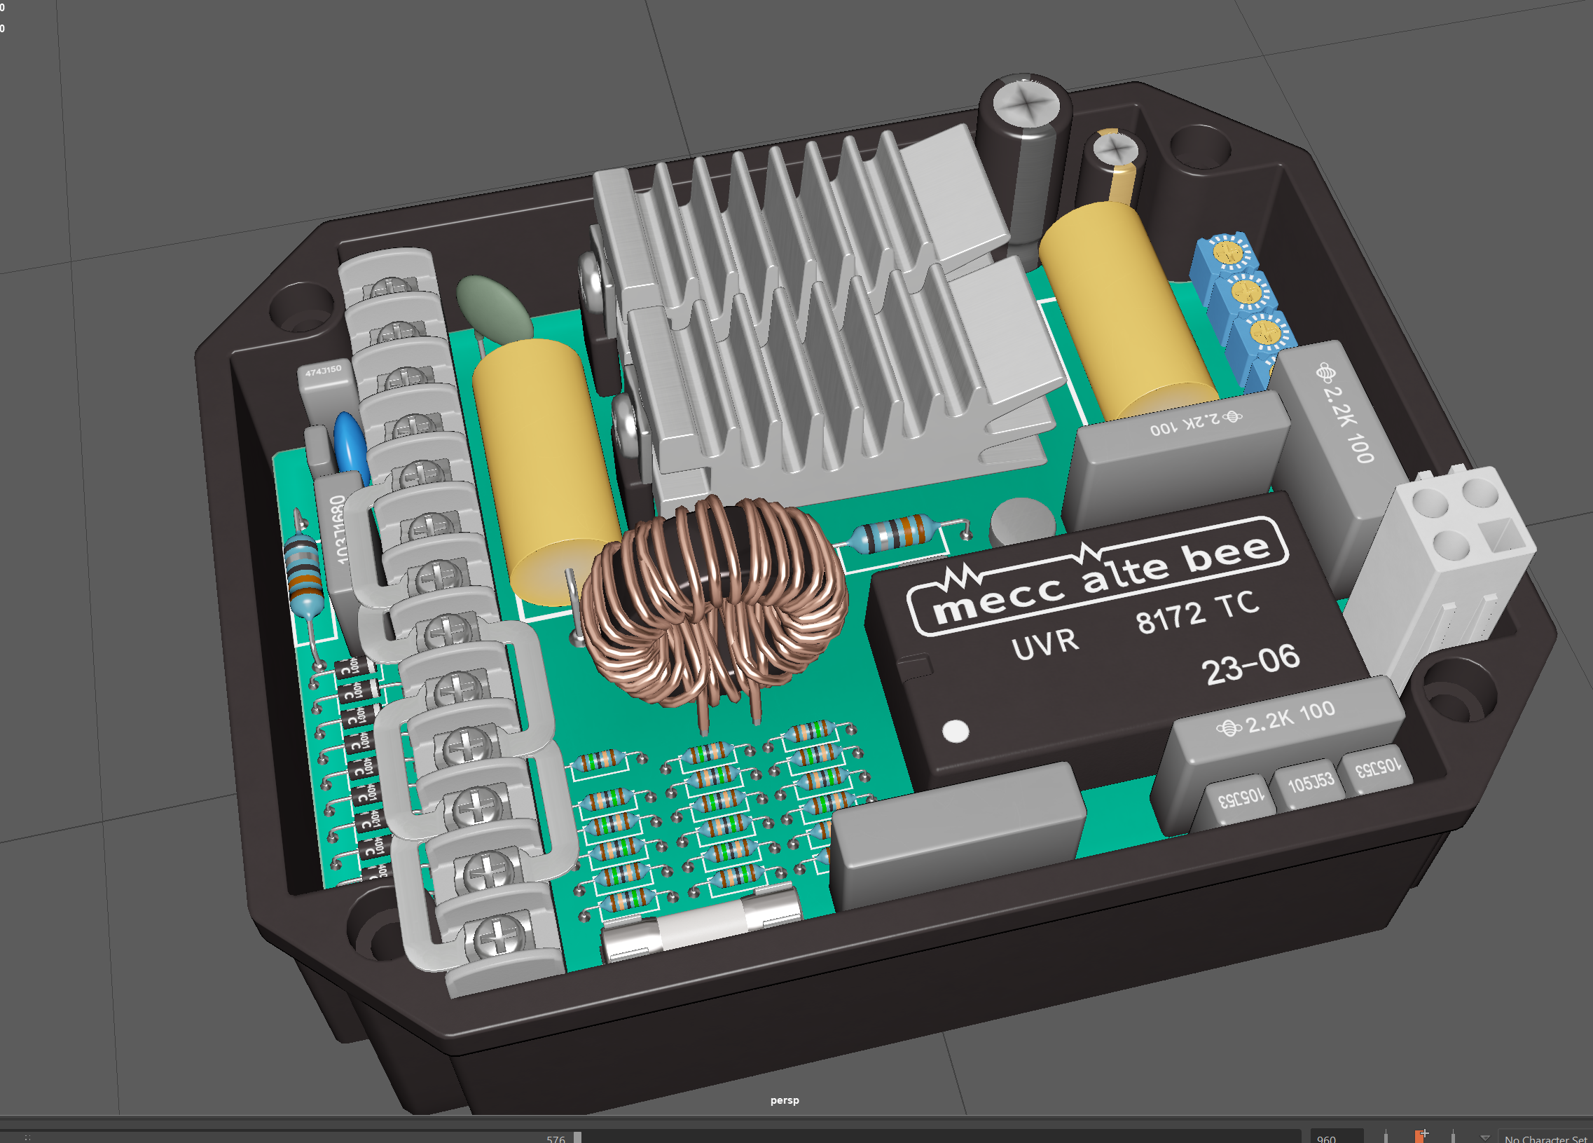Image resolution: width=1593 pixels, height=1143 pixels.
Task: Click the small triangle arrow left of No Character Set
Action: (1484, 1137)
